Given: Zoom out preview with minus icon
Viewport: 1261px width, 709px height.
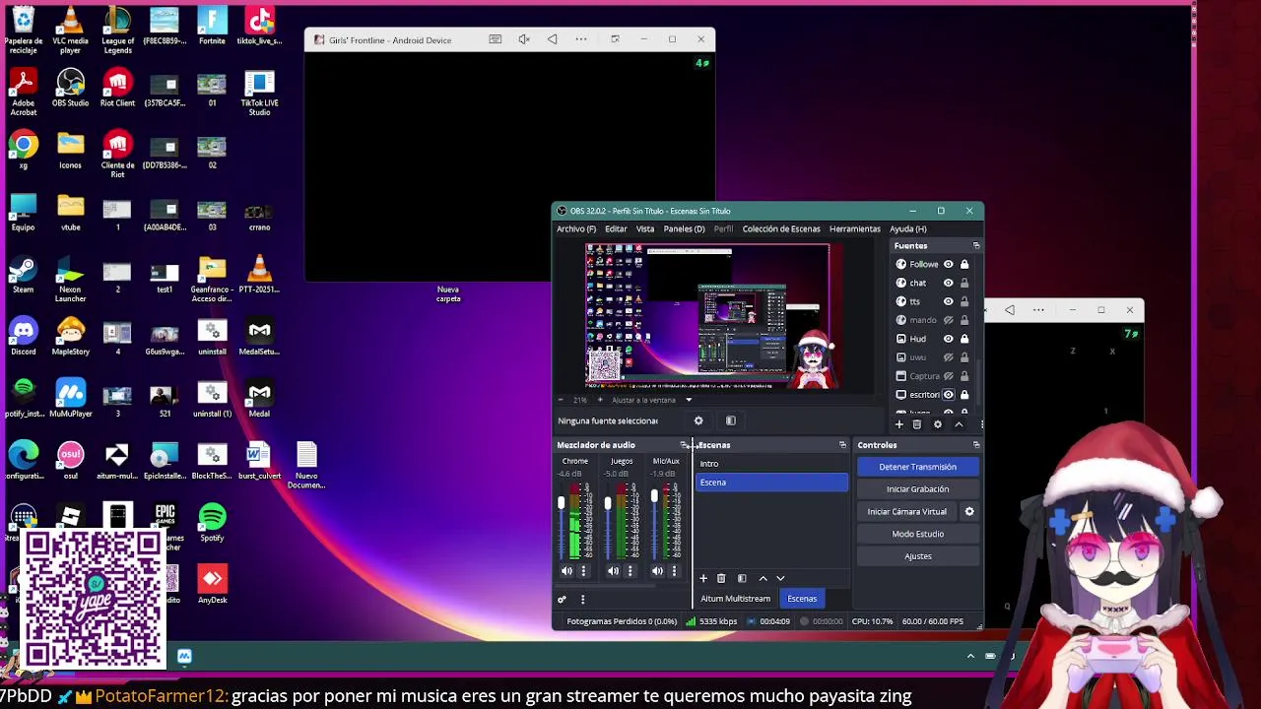Looking at the screenshot, I should pyautogui.click(x=561, y=400).
